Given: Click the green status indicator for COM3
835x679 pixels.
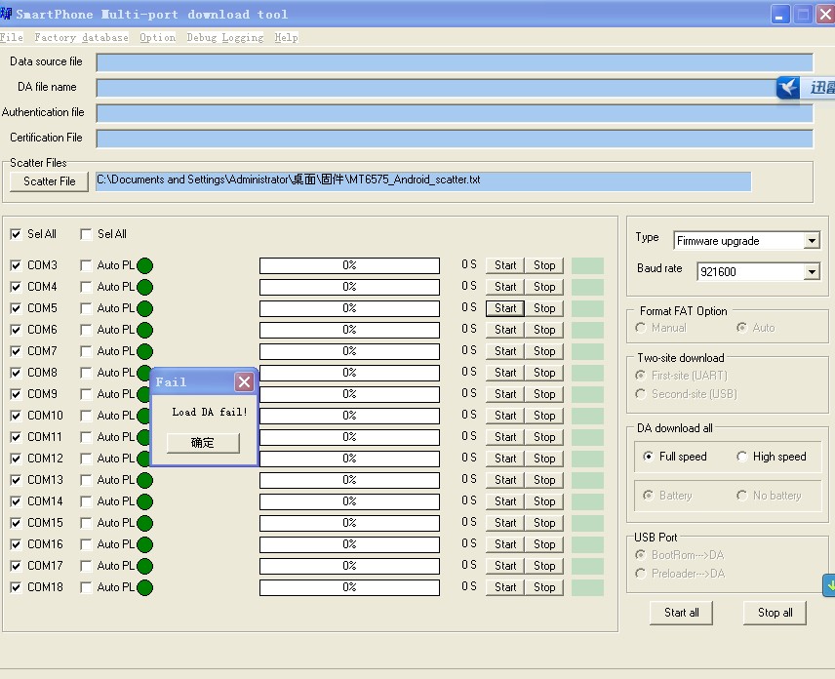Looking at the screenshot, I should pyautogui.click(x=144, y=265).
